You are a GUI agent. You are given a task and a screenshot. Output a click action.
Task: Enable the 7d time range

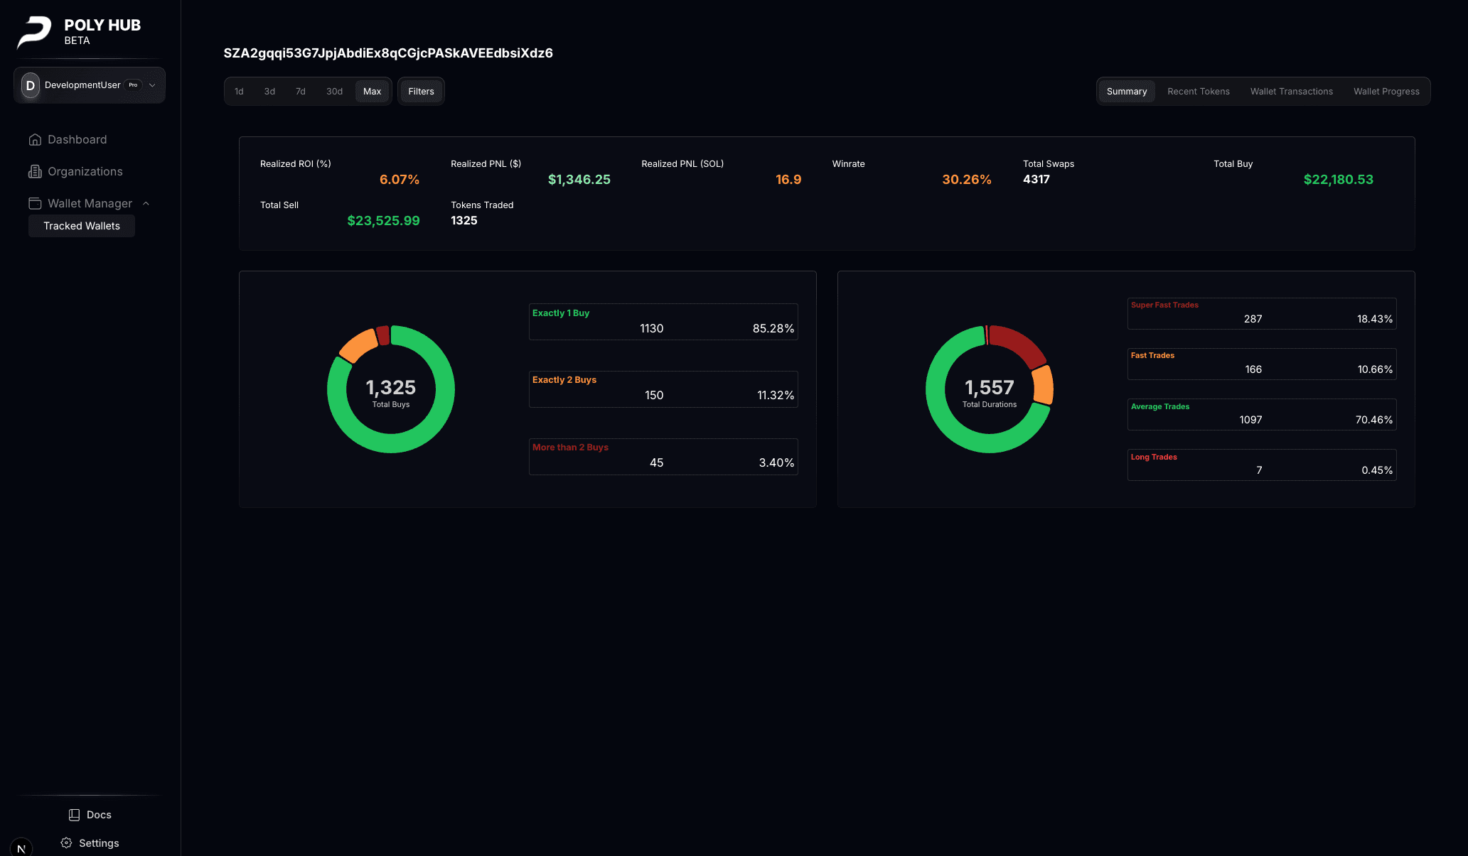pos(300,91)
